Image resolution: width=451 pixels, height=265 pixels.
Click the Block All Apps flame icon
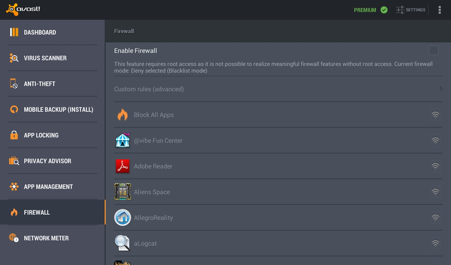coord(123,115)
